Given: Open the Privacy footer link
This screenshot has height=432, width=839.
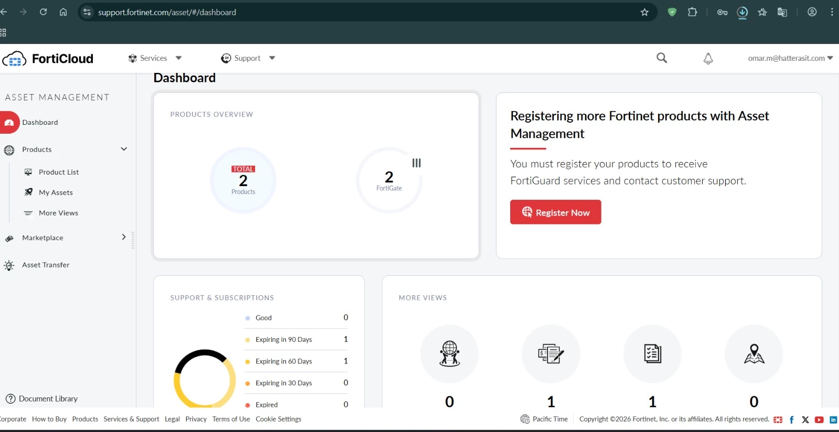Looking at the screenshot, I should tap(196, 419).
